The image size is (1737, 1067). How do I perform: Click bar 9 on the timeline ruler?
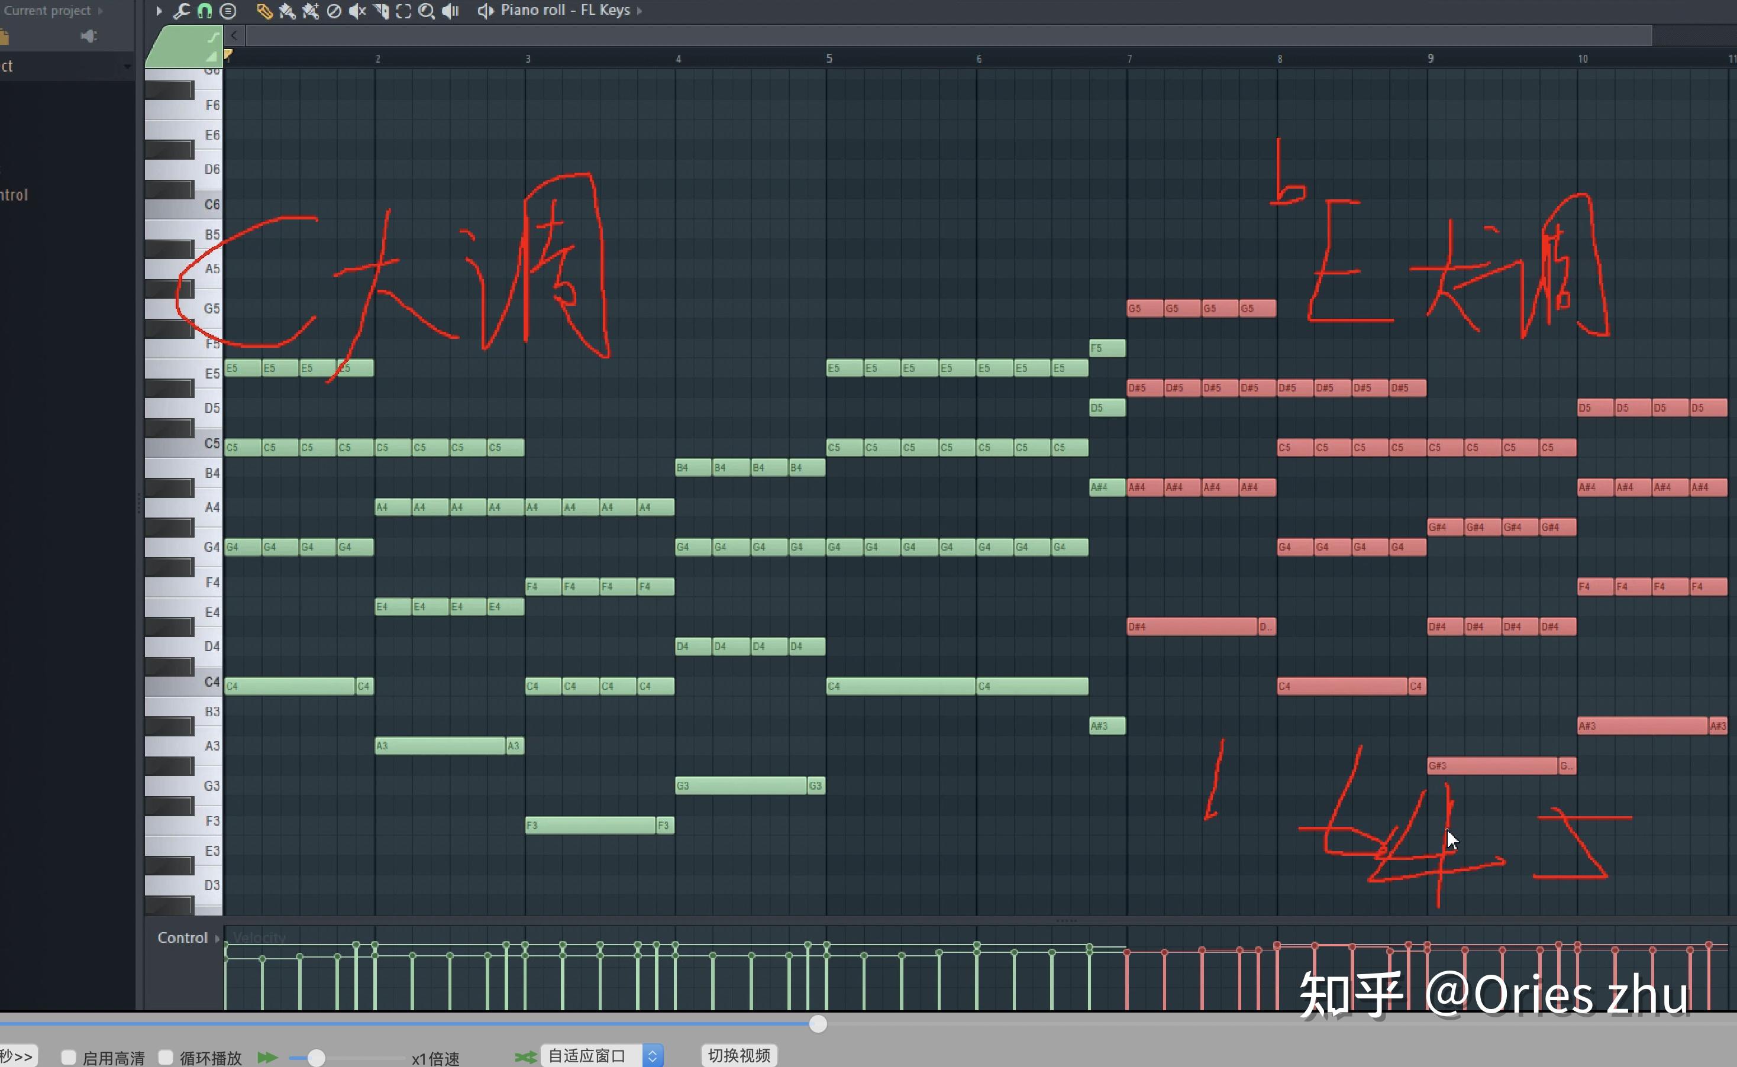click(x=1431, y=59)
